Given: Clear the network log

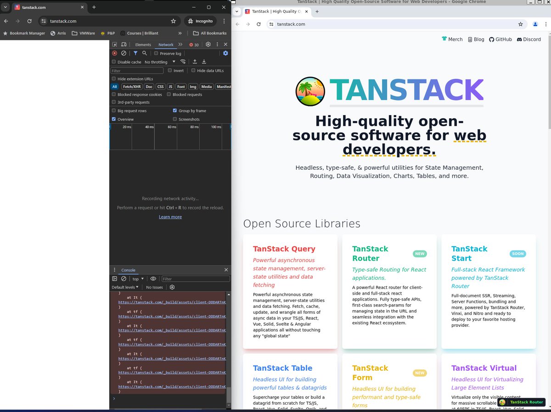Looking at the screenshot, I should pos(124,53).
